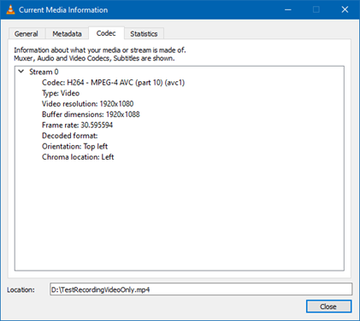This screenshot has width=360, height=321.
Task: Open the Metadata tab
Action: click(x=67, y=34)
